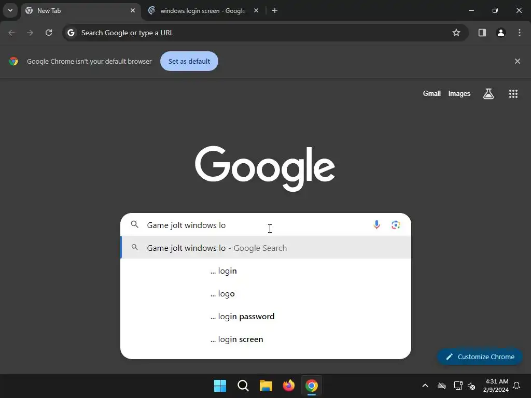Viewport: 531px width, 398px height.
Task: Click the search magnifier in search box
Action: (135, 224)
